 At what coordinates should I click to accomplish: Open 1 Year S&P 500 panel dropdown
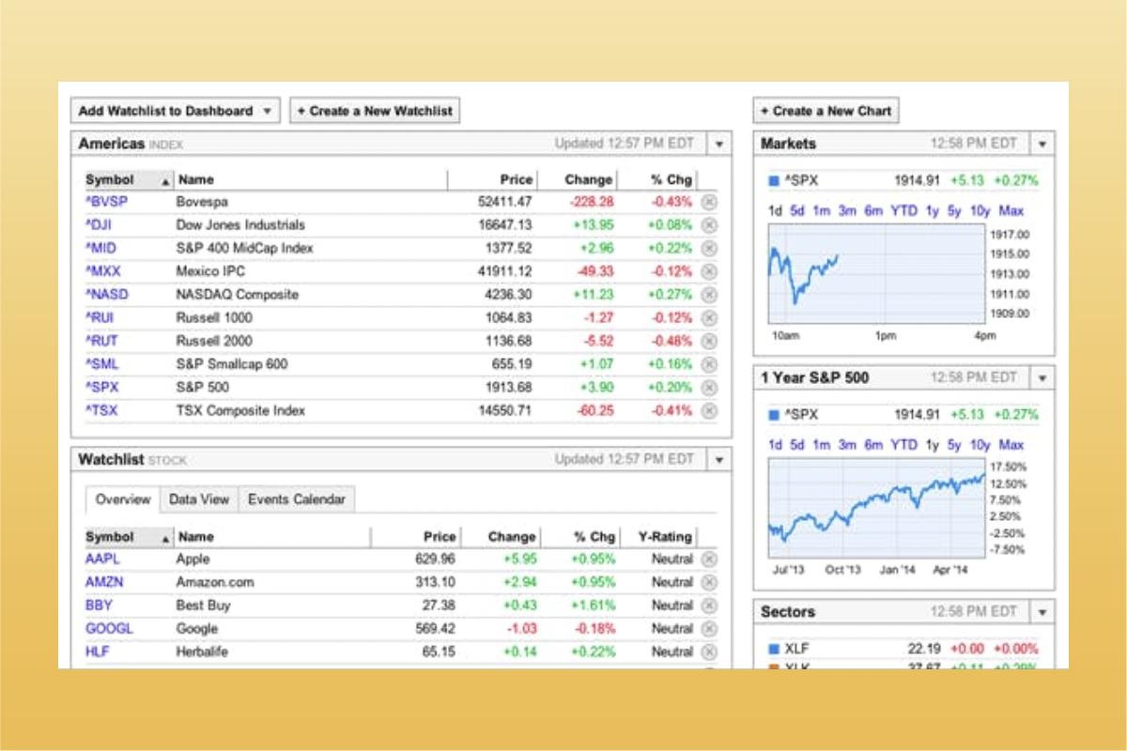(1042, 378)
